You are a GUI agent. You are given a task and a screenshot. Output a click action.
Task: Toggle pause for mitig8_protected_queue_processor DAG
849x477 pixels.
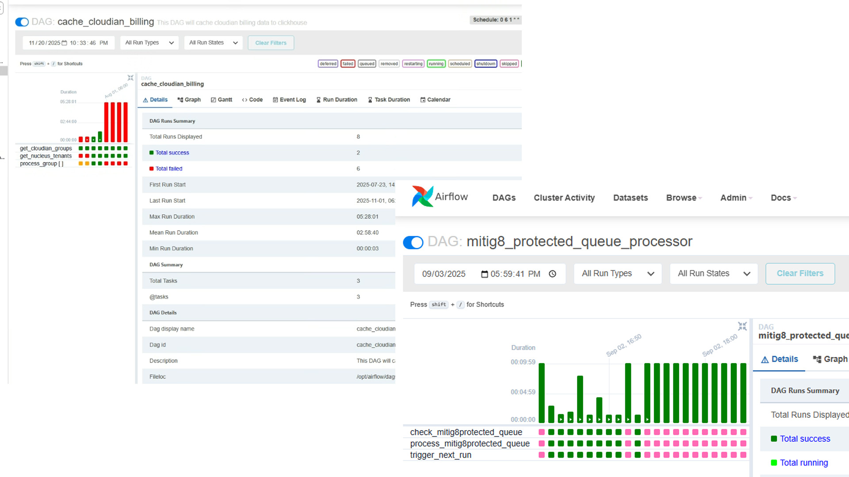click(x=413, y=242)
